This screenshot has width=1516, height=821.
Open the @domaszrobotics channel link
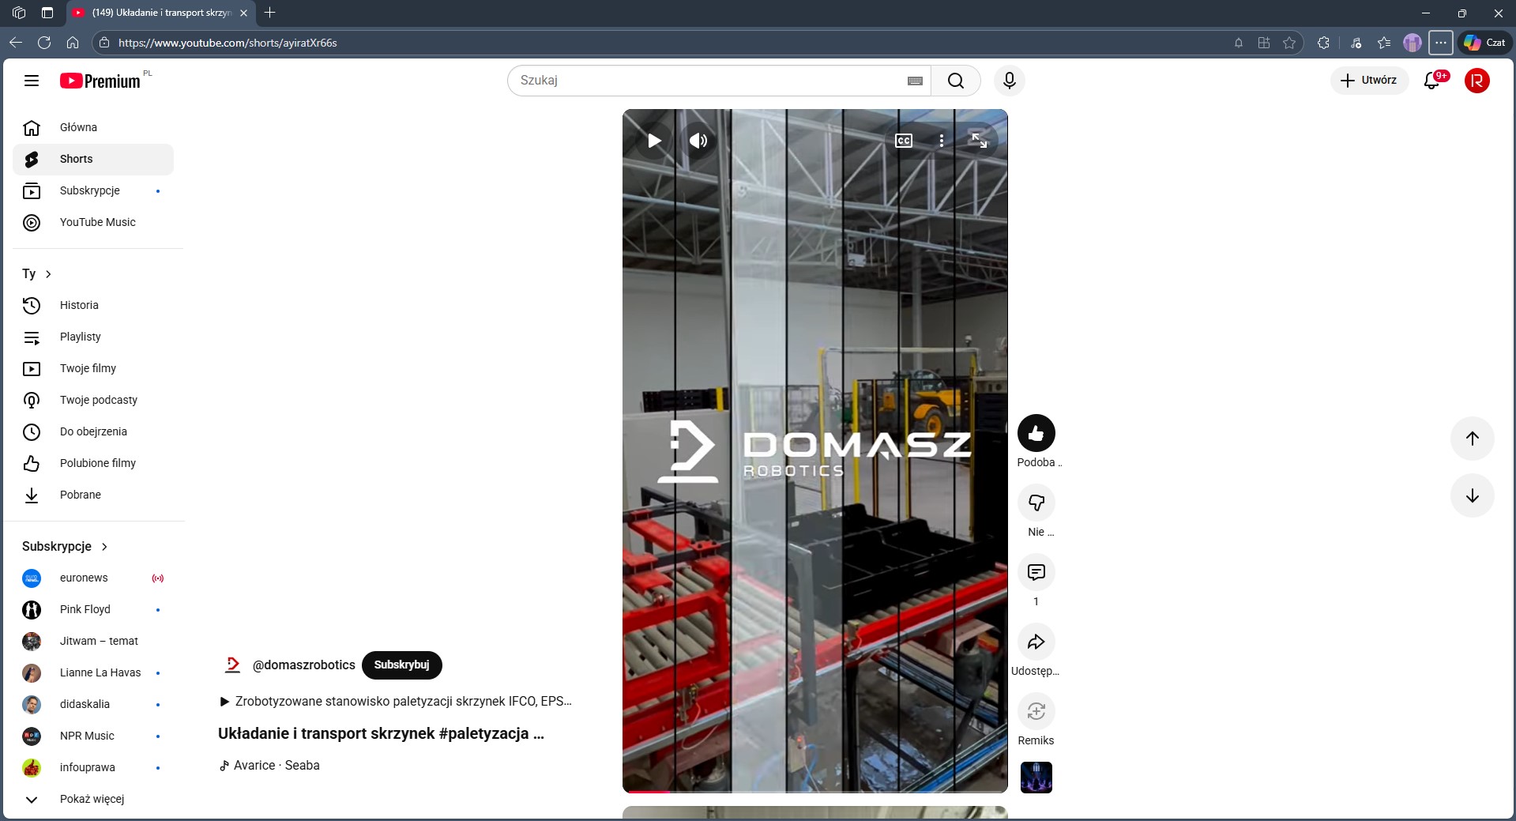(303, 665)
